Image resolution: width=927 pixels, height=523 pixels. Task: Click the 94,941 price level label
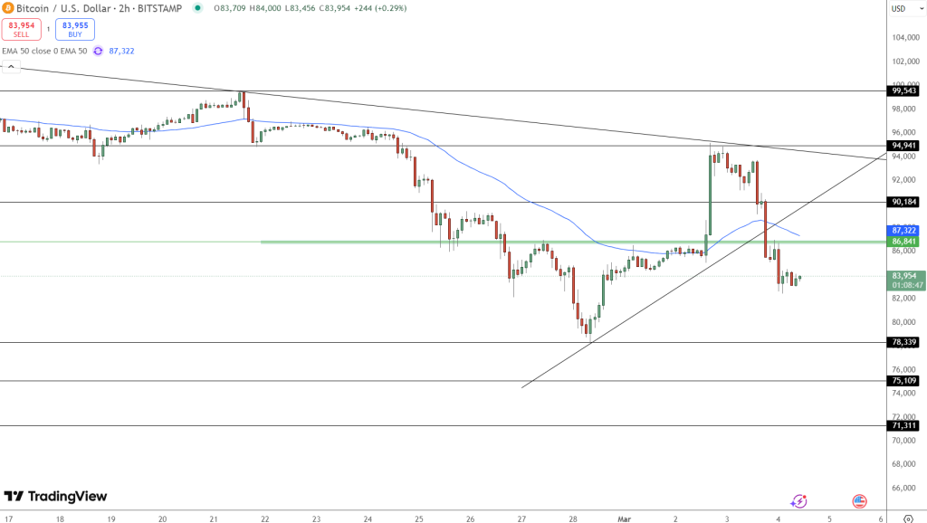(x=903, y=146)
